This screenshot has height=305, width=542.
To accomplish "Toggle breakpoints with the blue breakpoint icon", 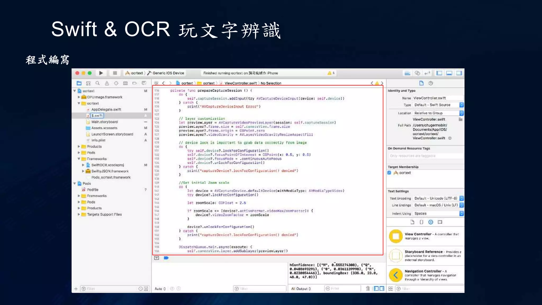I will click(x=166, y=258).
